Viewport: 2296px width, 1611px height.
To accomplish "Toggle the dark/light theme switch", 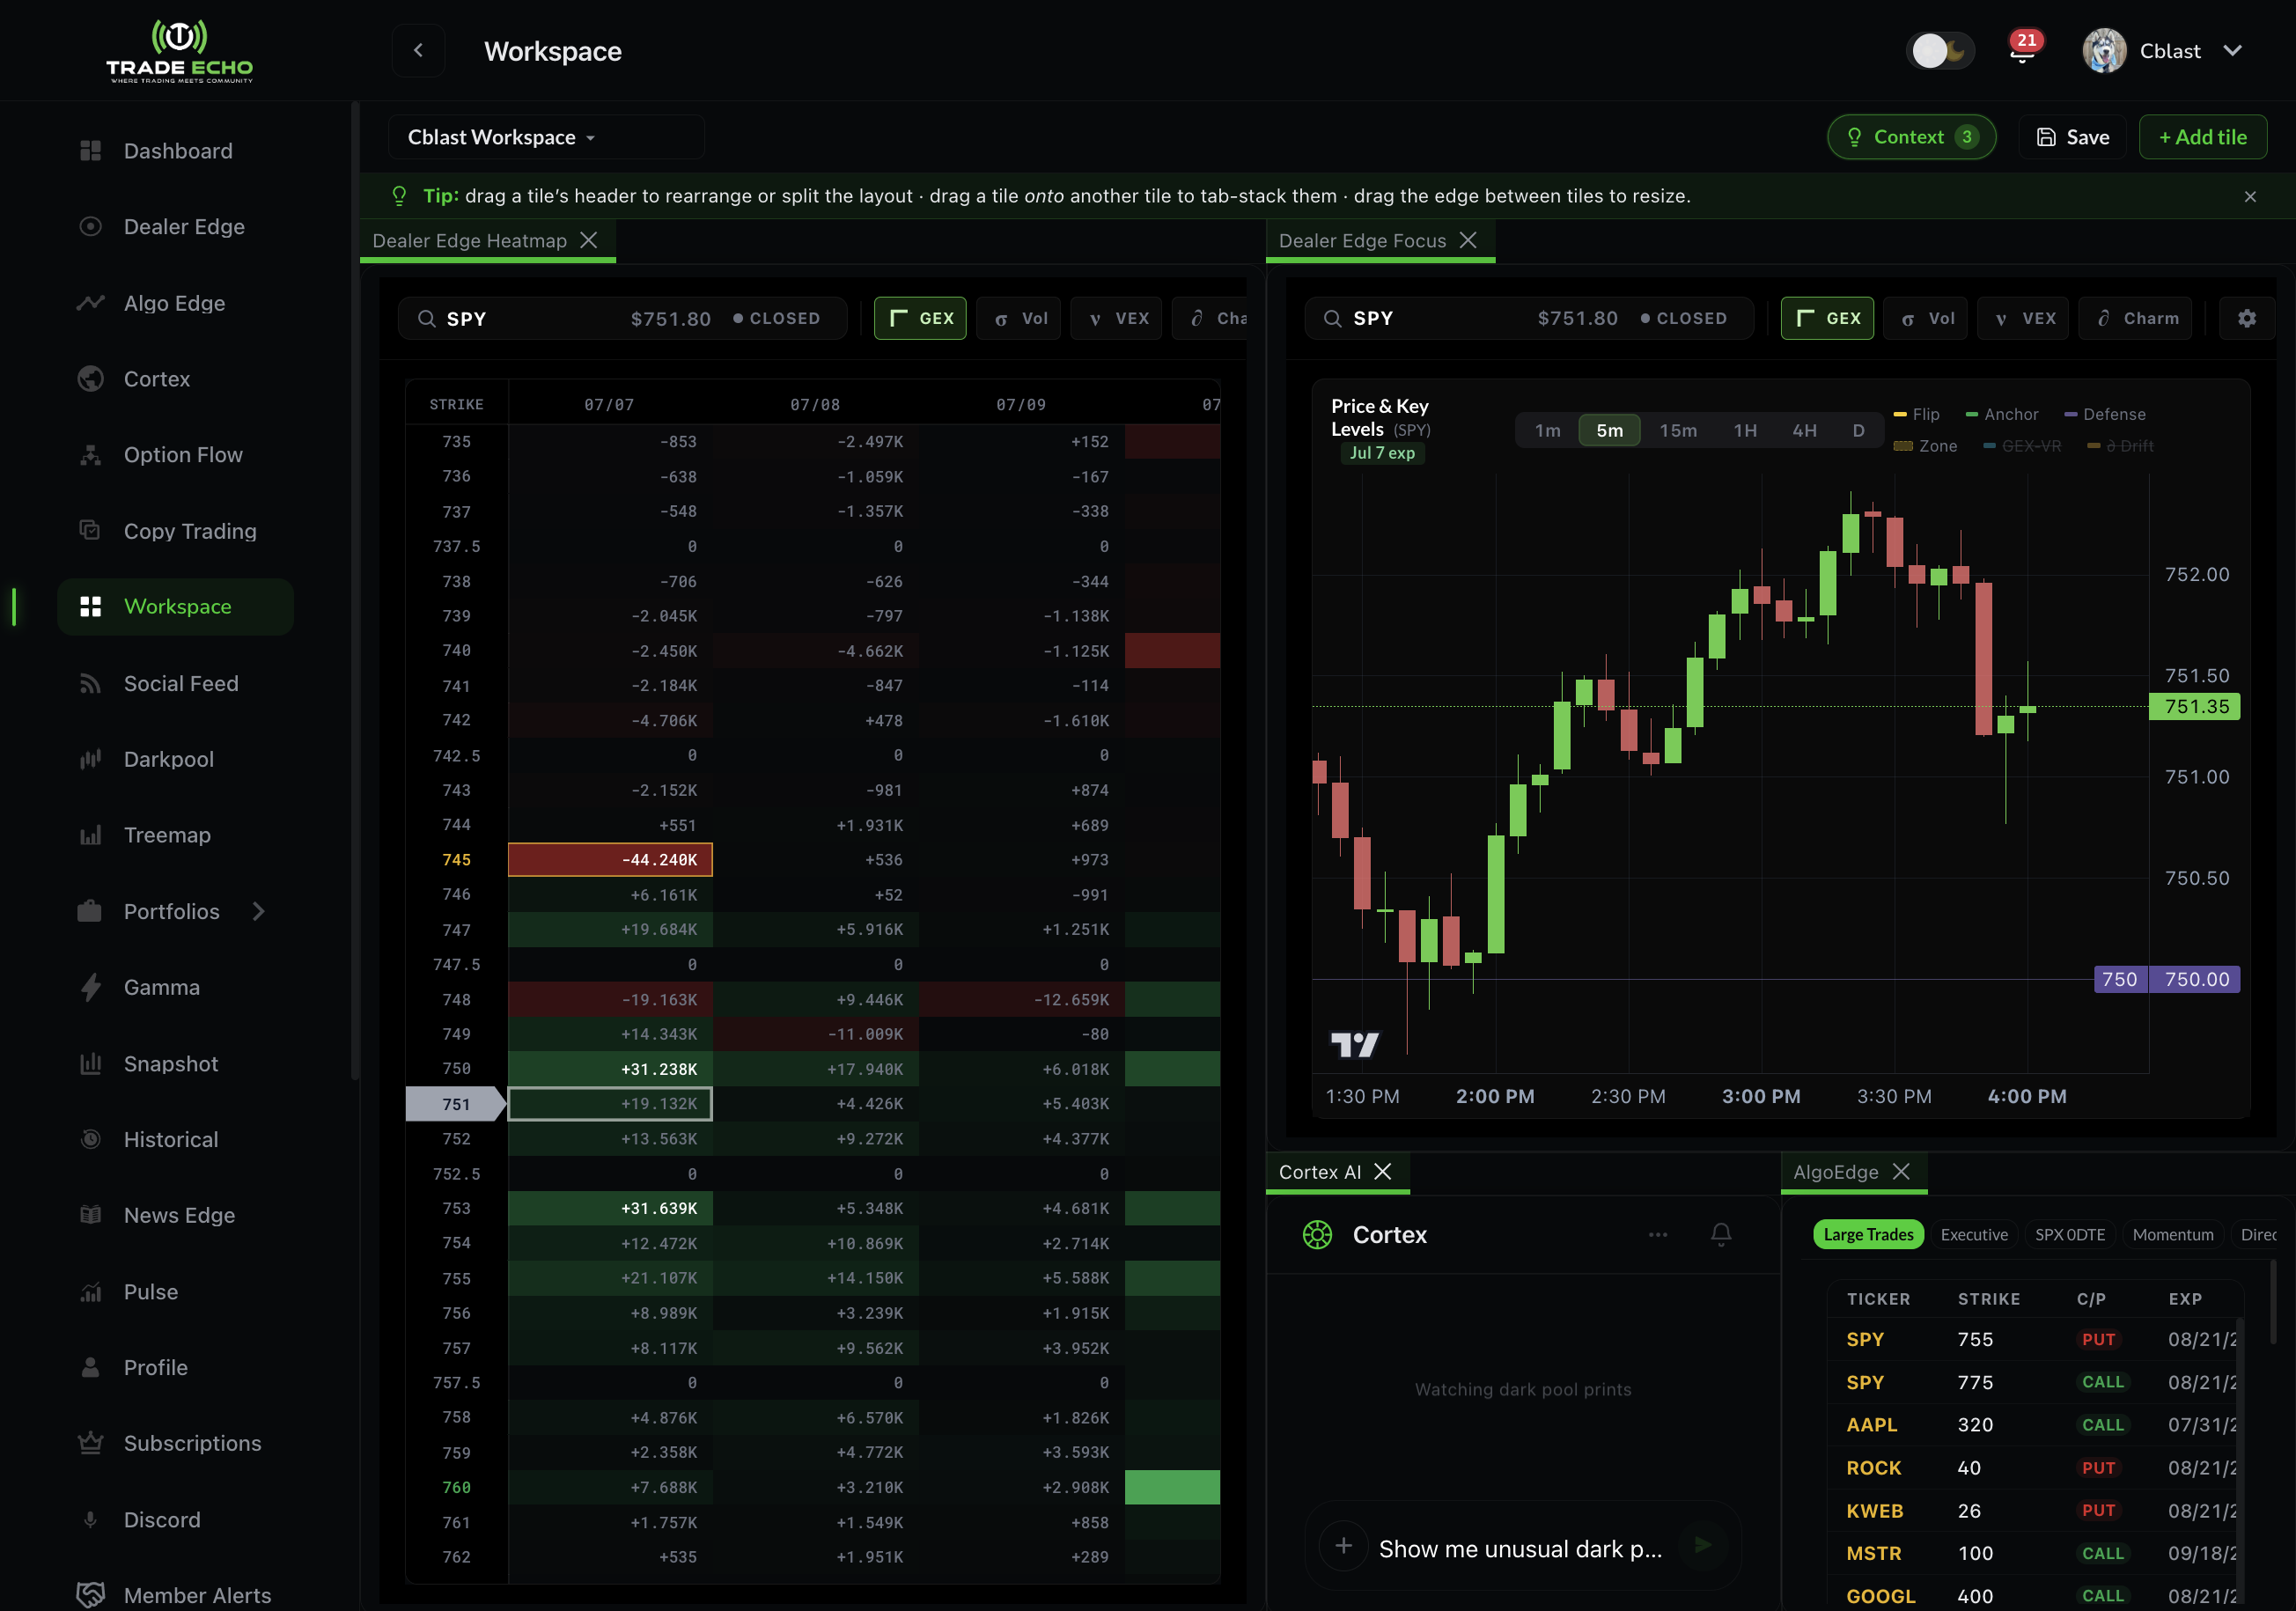I will 1940,50.
